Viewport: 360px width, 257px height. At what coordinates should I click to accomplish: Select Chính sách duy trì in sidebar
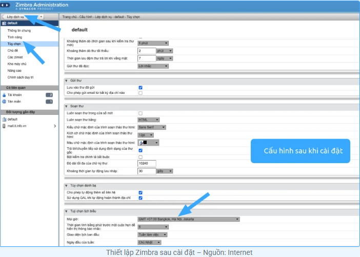coord(21,77)
